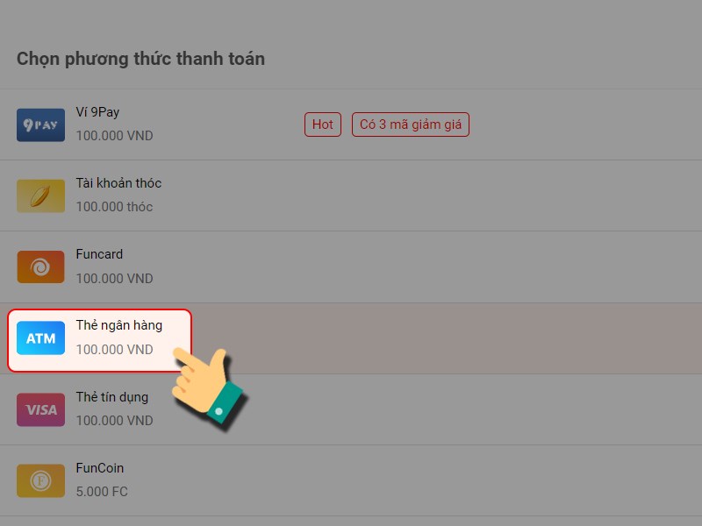Click the orange Funcard spiral icon

40,267
